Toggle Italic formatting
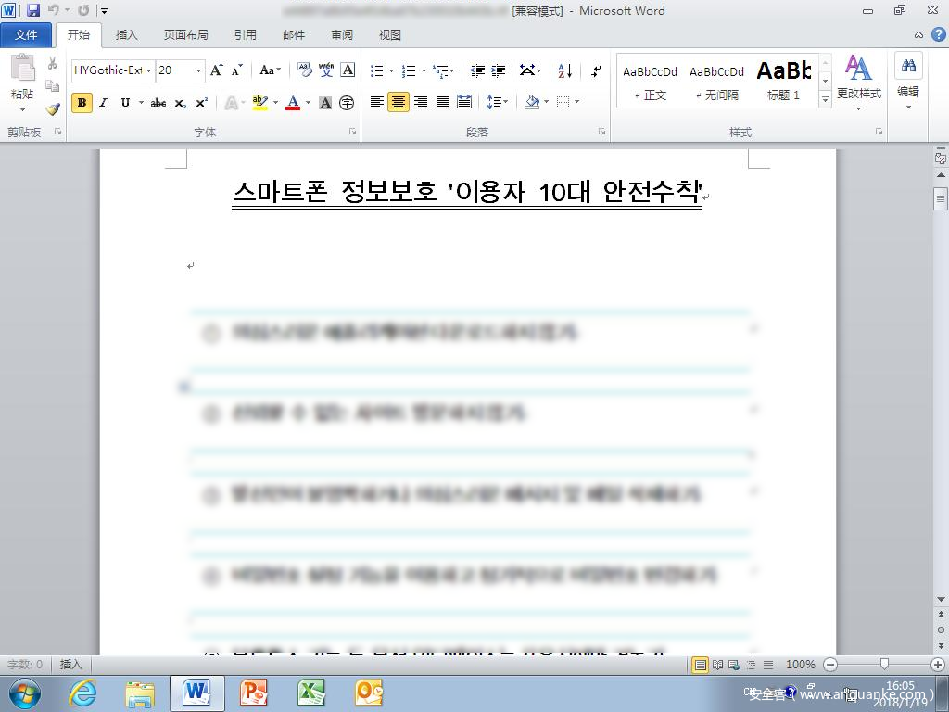This screenshot has height=712, width=949. 103,103
